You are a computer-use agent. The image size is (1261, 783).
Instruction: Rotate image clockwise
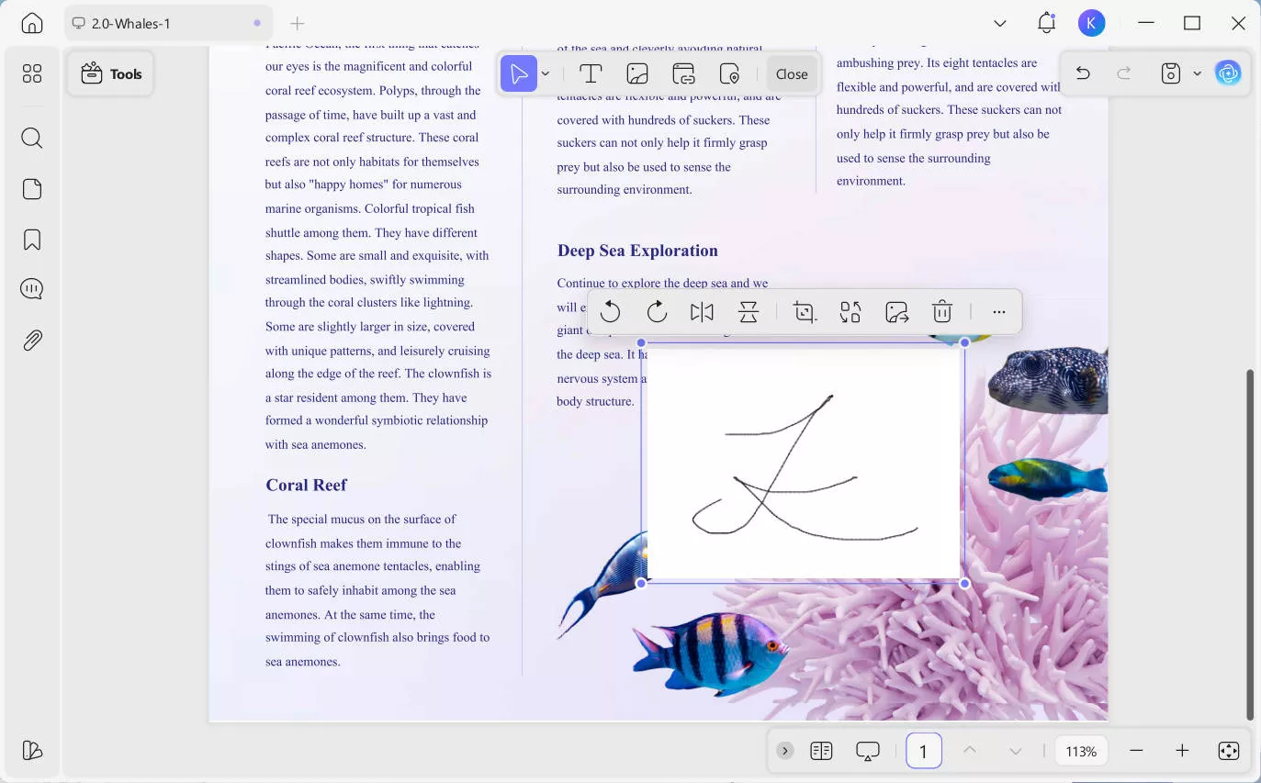657,312
